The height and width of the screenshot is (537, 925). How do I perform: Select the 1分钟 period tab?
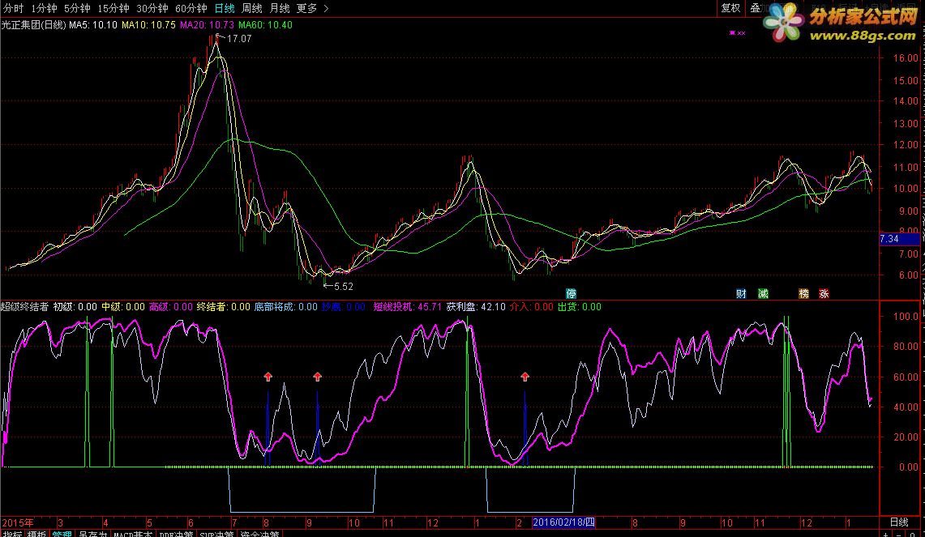pyautogui.click(x=45, y=8)
